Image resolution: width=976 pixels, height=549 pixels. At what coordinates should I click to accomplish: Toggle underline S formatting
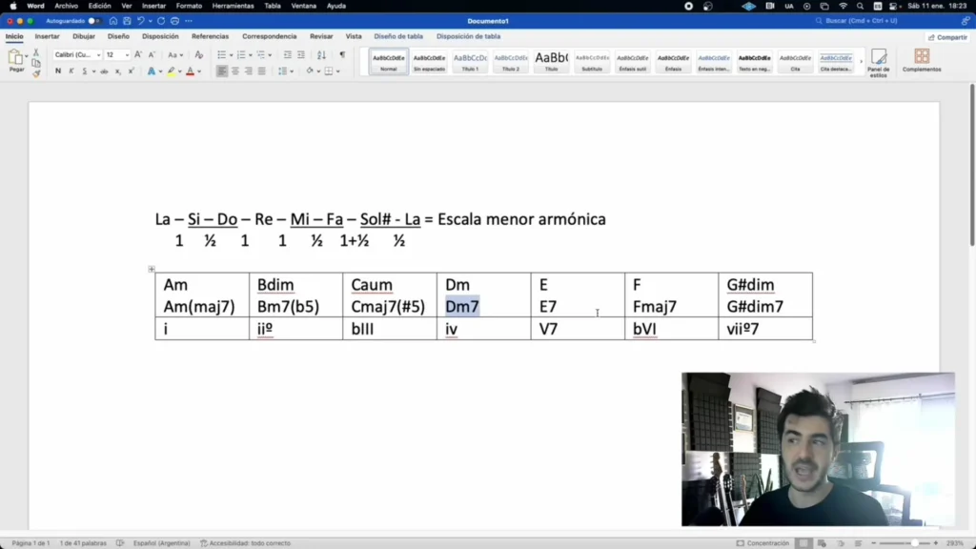tap(85, 71)
